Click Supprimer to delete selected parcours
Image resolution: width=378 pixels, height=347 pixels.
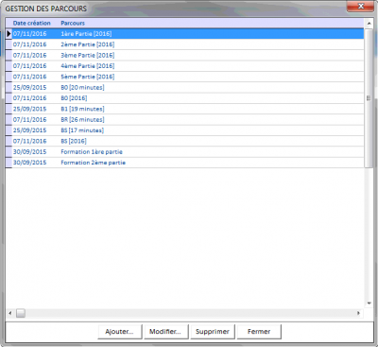(x=213, y=332)
